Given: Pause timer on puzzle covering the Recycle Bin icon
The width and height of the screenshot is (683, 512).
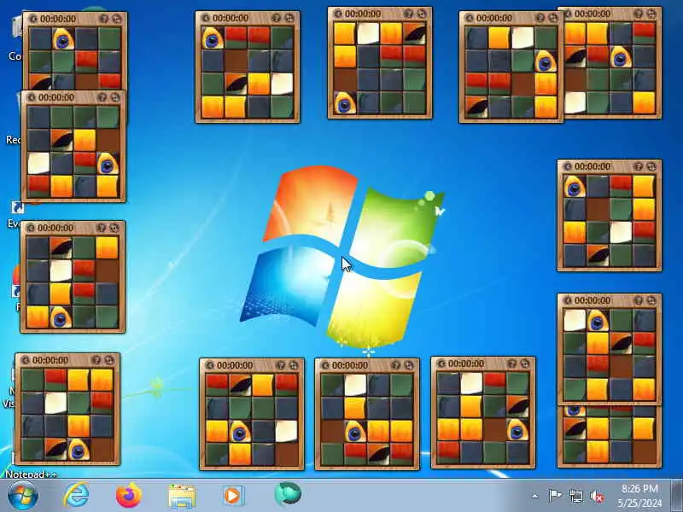Looking at the screenshot, I should [x=32, y=97].
